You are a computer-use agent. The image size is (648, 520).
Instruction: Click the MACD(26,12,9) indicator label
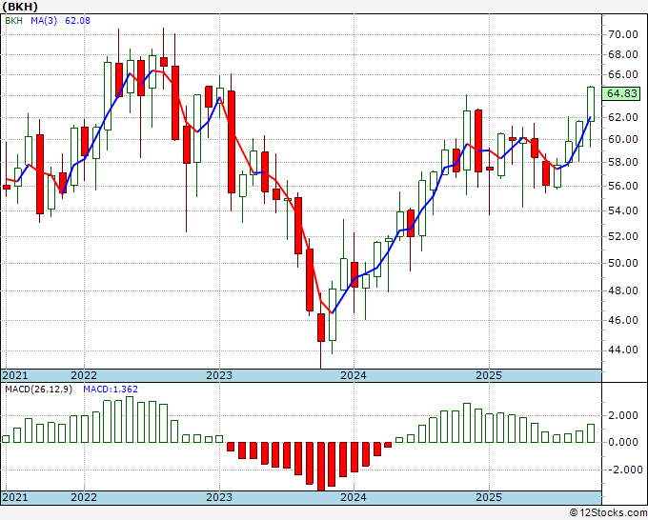click(39, 390)
